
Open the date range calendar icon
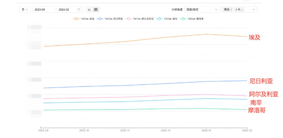(79, 10)
